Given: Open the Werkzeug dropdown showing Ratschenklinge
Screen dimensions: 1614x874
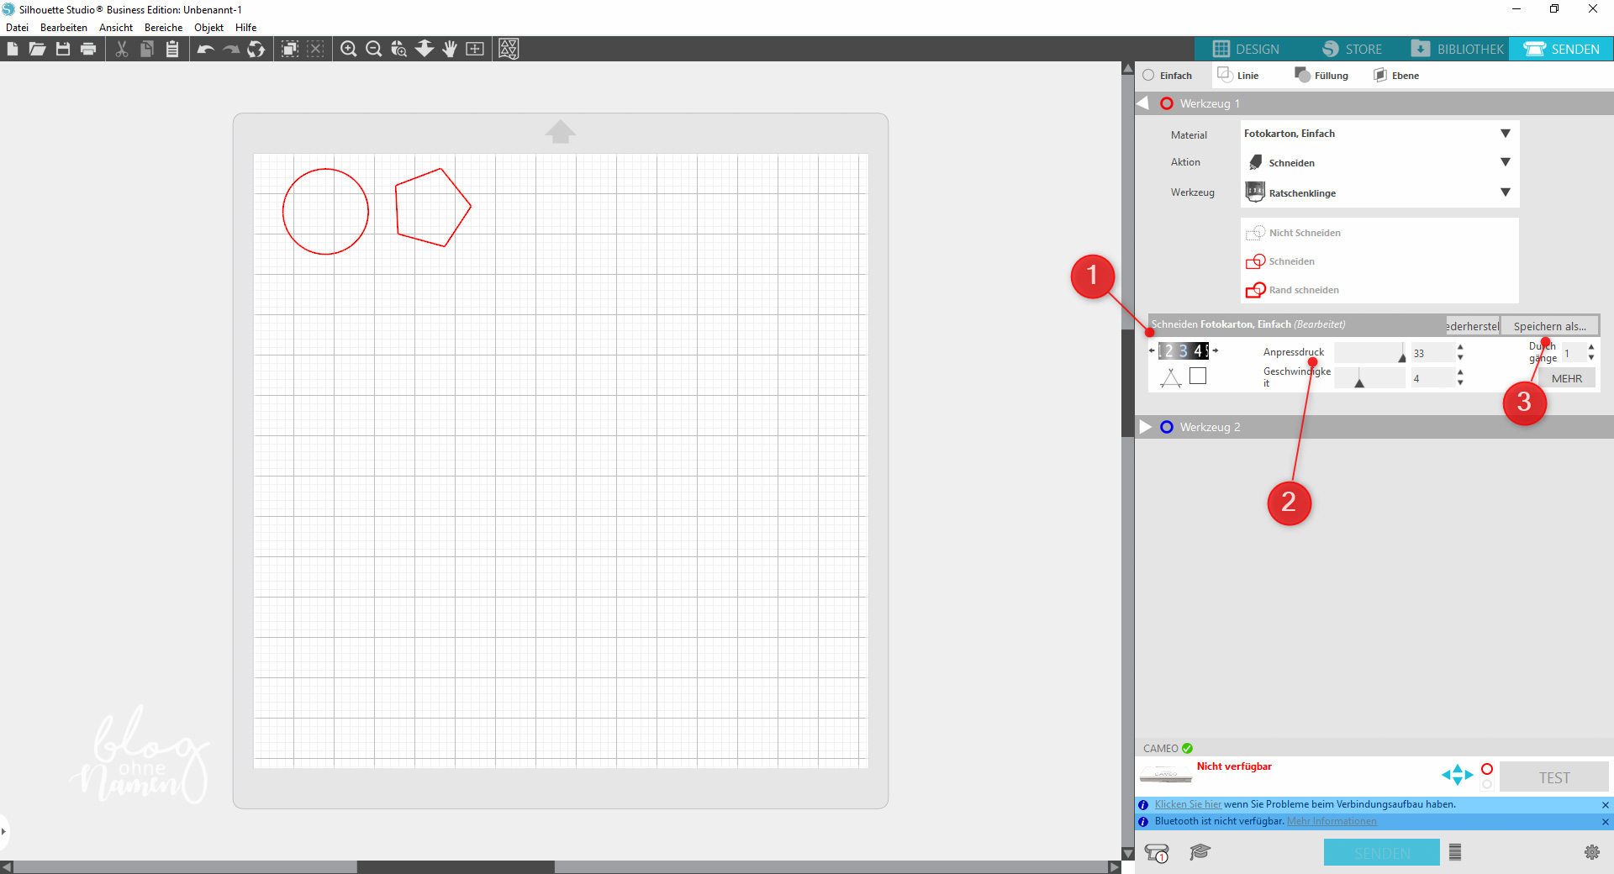Looking at the screenshot, I should [x=1379, y=192].
